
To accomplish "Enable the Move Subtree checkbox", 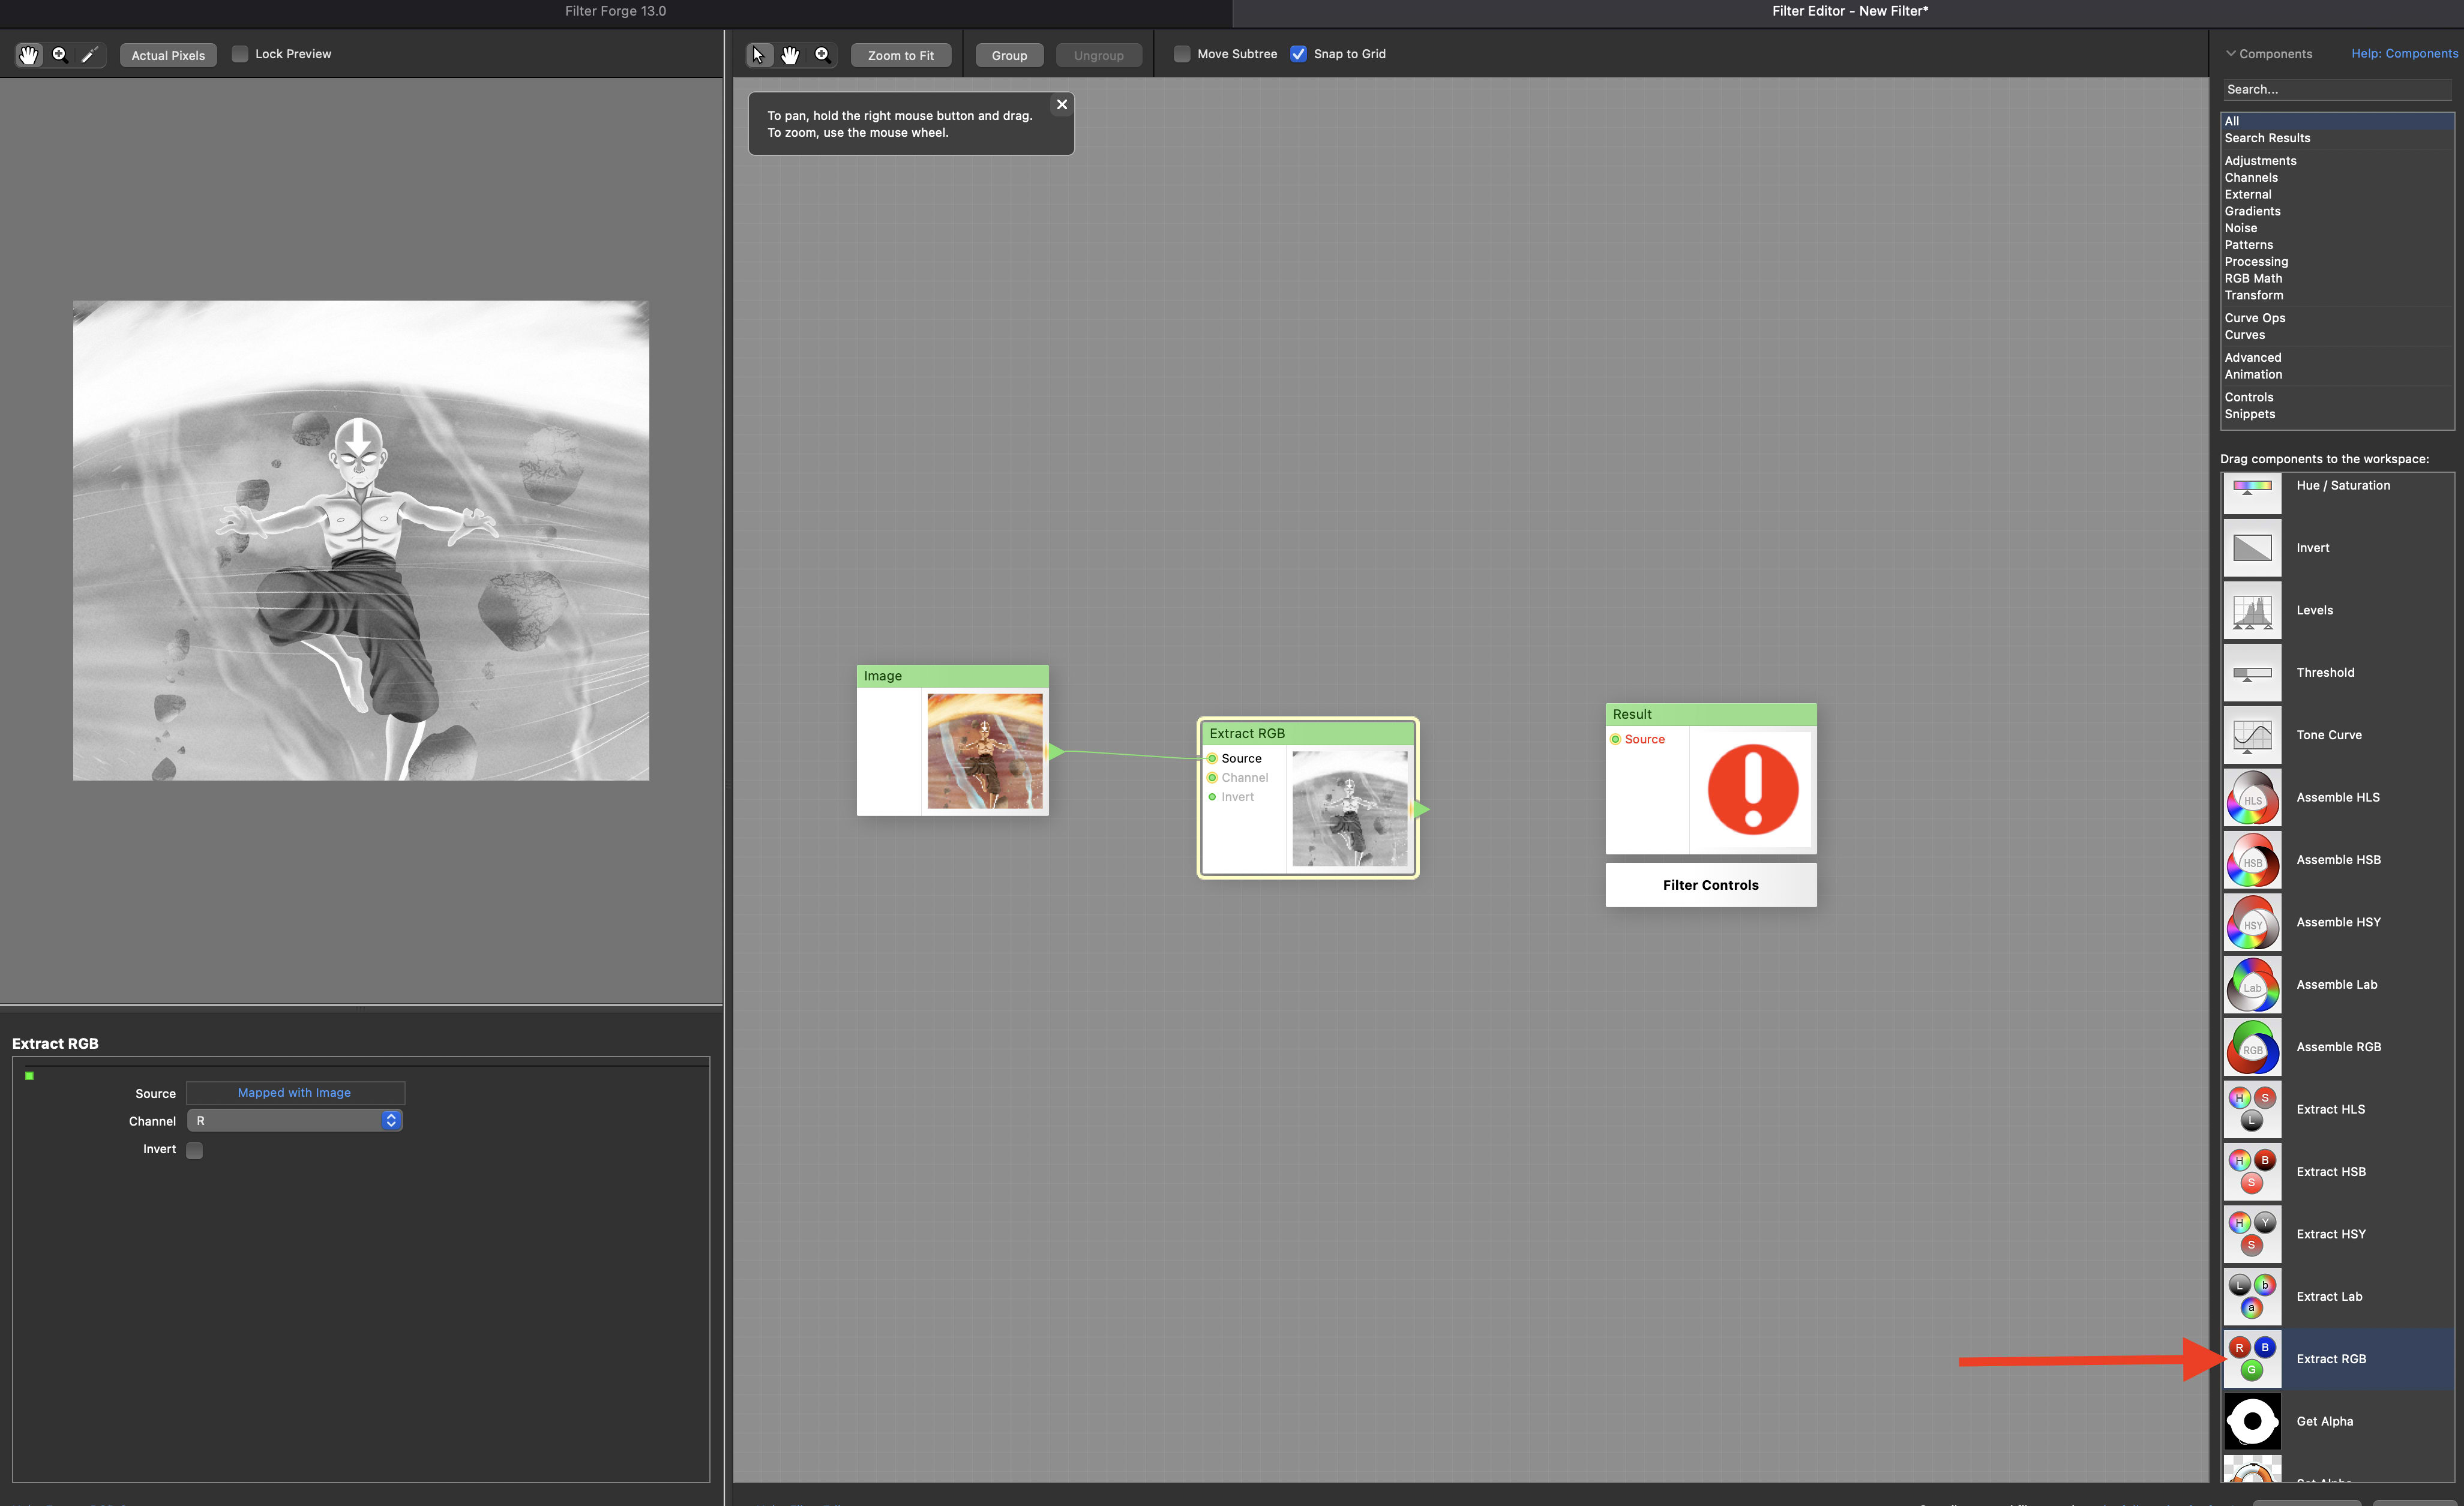I will coord(1182,54).
